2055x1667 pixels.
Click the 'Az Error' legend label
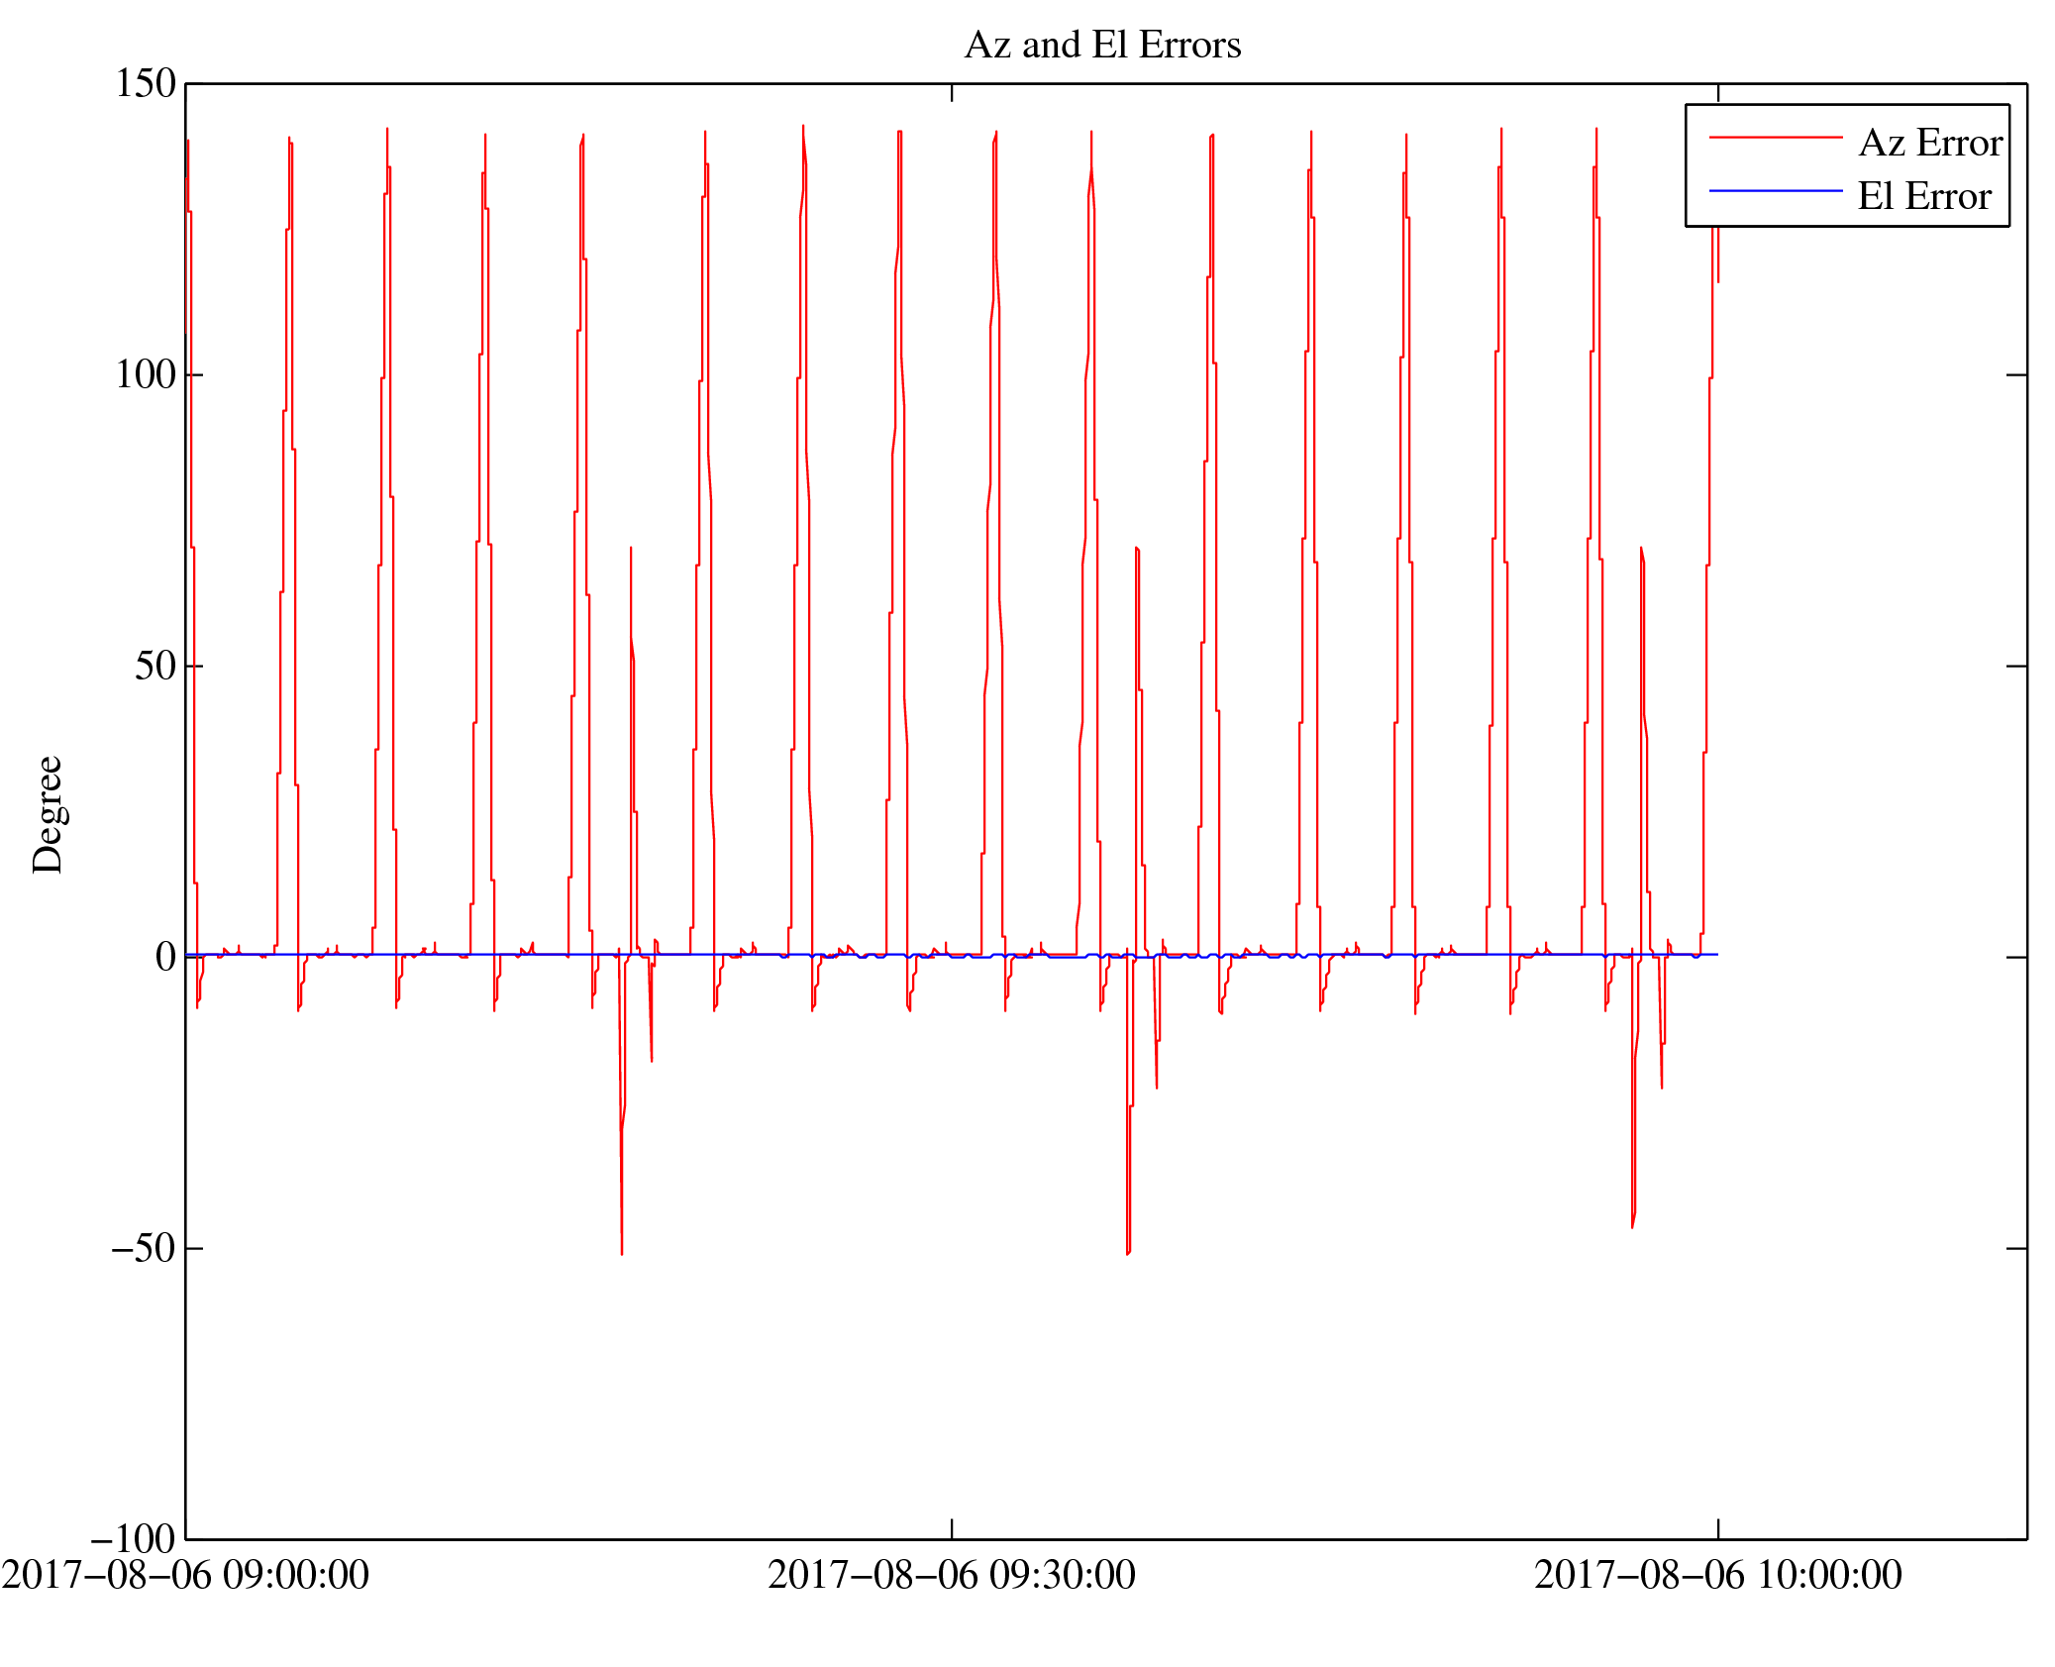pyautogui.click(x=1930, y=144)
